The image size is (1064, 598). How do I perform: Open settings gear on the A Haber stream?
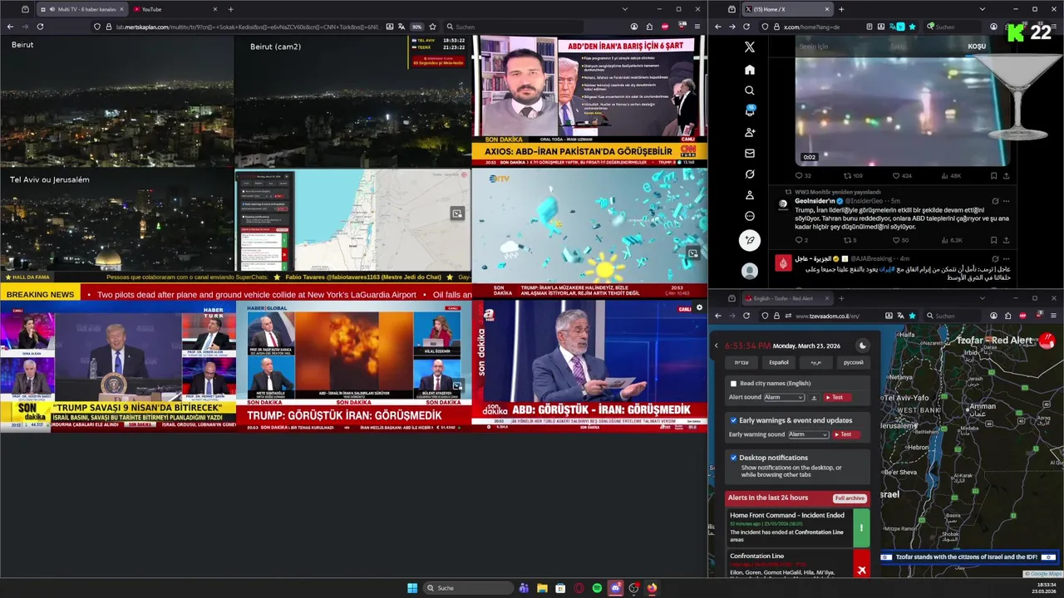[x=699, y=307]
